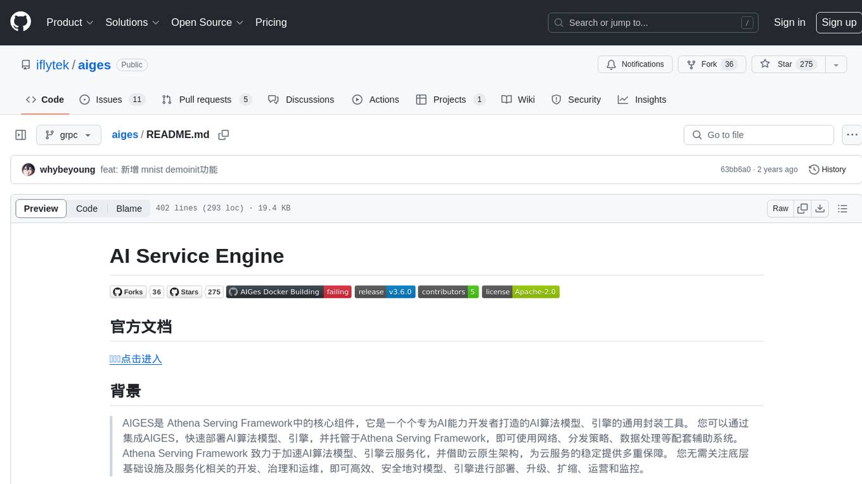862x484 pixels.
Task: Expand the Product menu
Action: (x=70, y=22)
